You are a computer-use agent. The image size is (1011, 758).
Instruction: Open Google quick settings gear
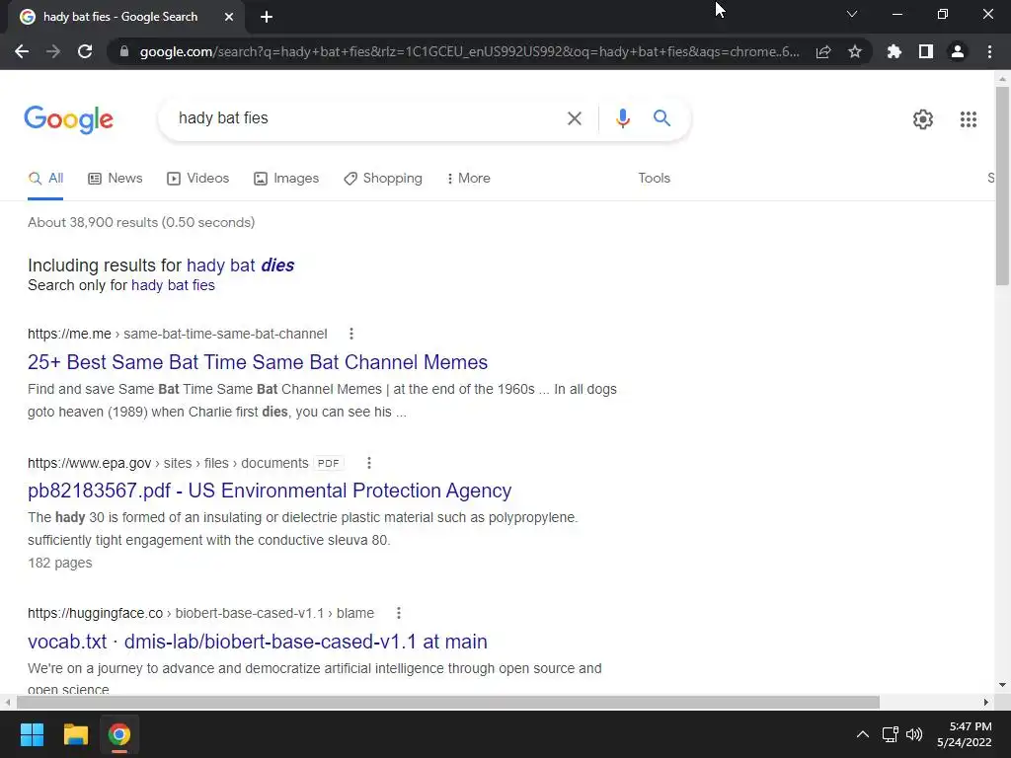click(x=923, y=119)
